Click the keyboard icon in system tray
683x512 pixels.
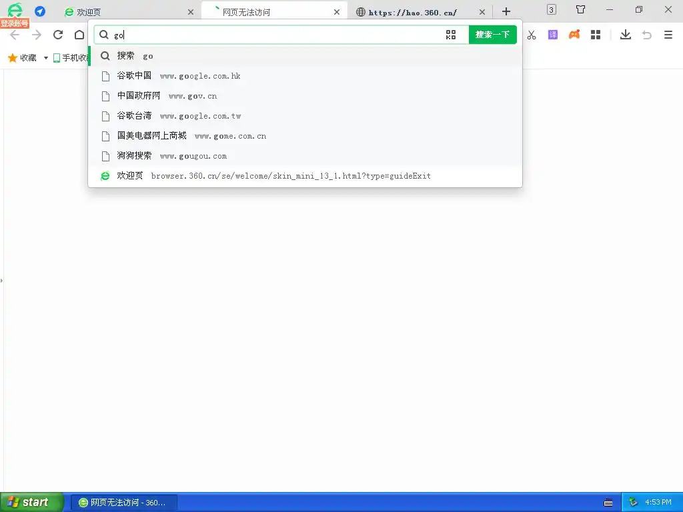pyautogui.click(x=608, y=503)
